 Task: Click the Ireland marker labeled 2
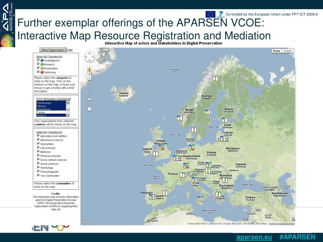(x=156, y=154)
